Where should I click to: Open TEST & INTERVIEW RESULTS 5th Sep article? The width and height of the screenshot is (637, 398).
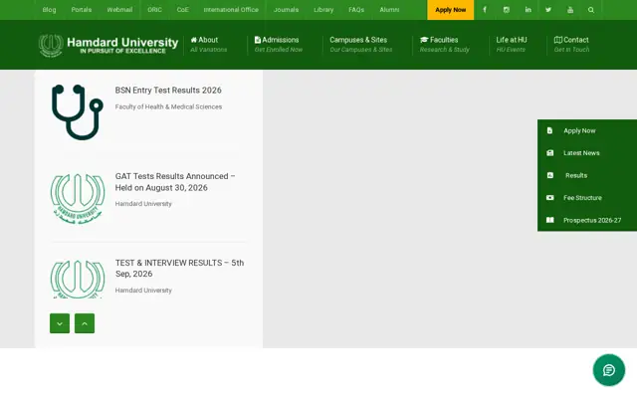(179, 268)
